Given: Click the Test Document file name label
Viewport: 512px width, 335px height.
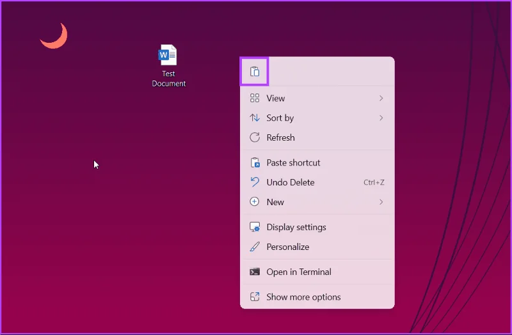Looking at the screenshot, I should tap(168, 79).
